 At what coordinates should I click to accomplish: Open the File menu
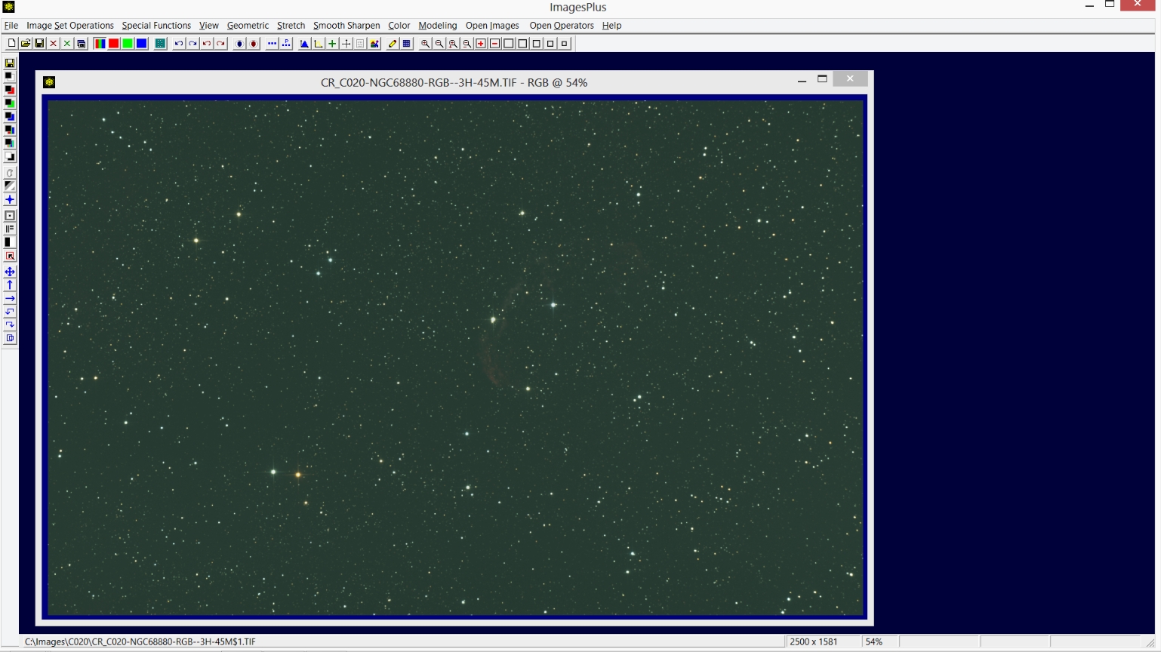(11, 26)
